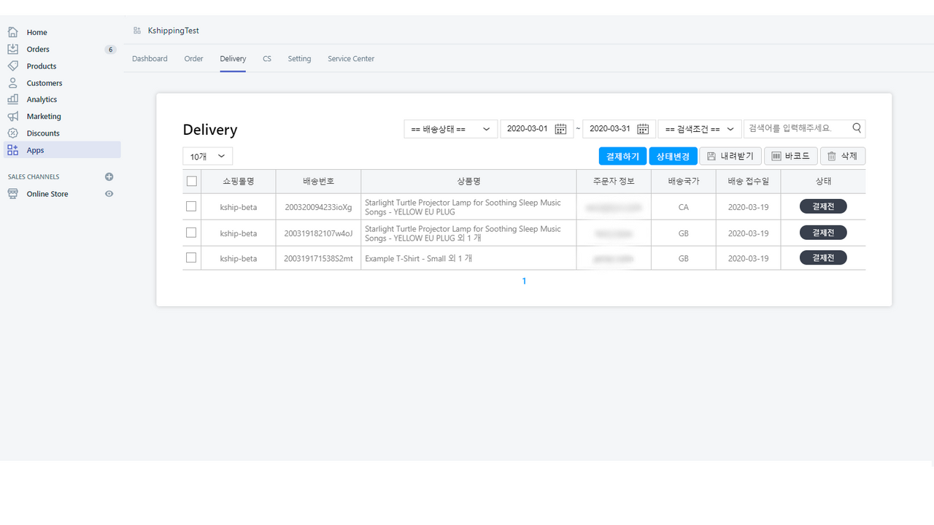Click the Marketing megaphone icon

click(12, 116)
